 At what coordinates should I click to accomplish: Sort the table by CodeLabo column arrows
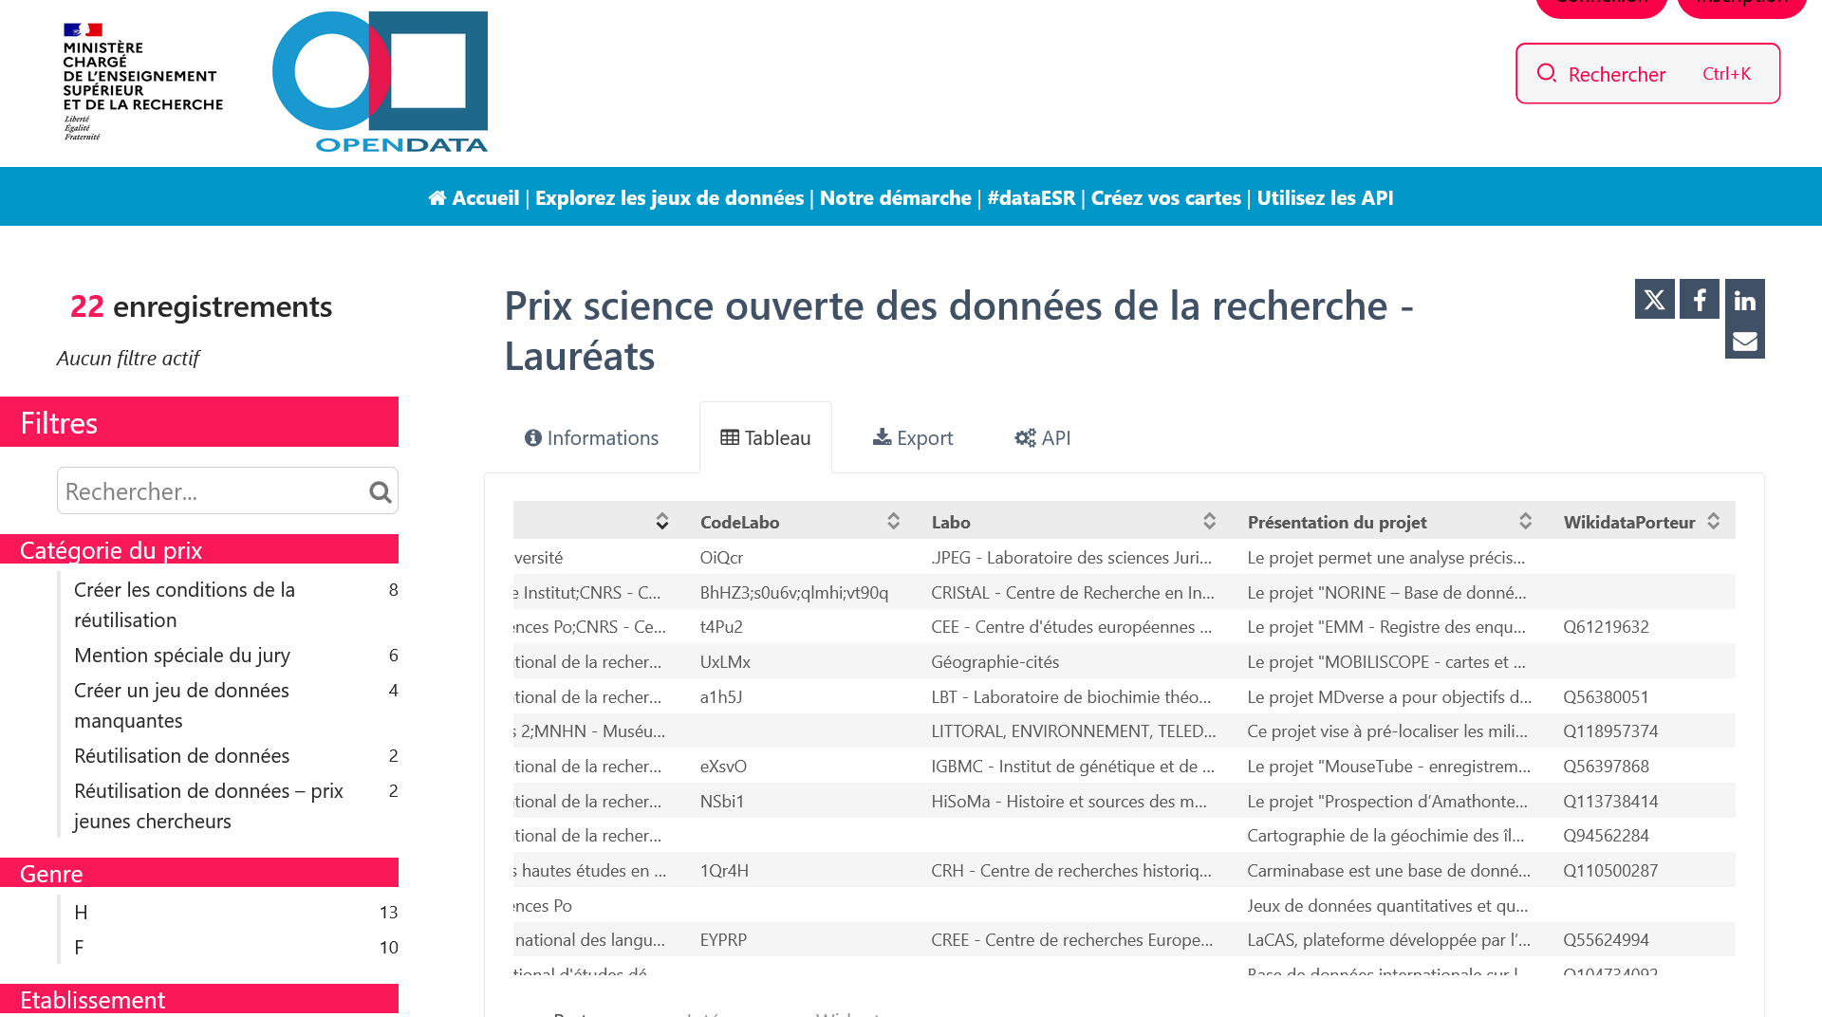point(893,521)
